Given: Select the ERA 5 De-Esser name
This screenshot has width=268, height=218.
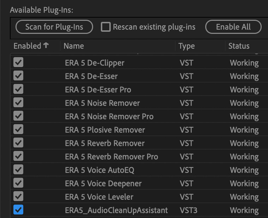Looking at the screenshot, I should point(91,76).
